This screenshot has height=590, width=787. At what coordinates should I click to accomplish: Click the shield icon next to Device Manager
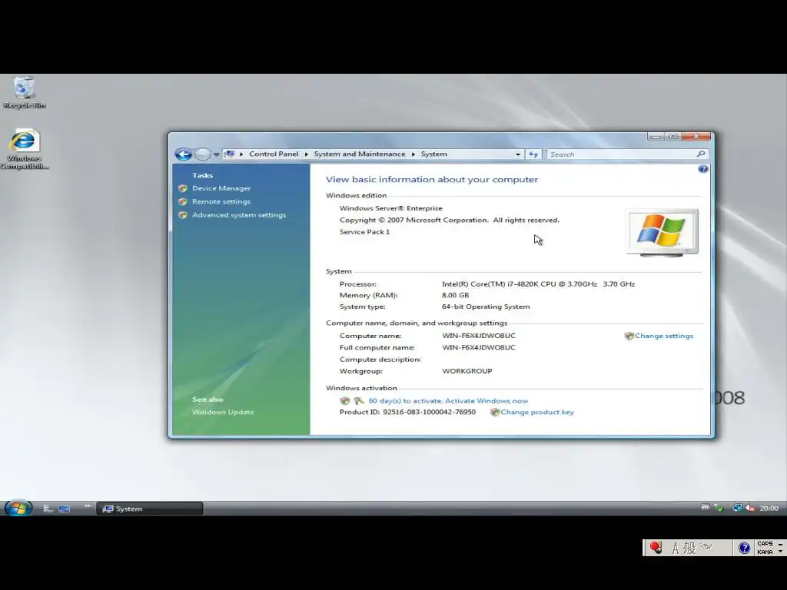point(183,188)
